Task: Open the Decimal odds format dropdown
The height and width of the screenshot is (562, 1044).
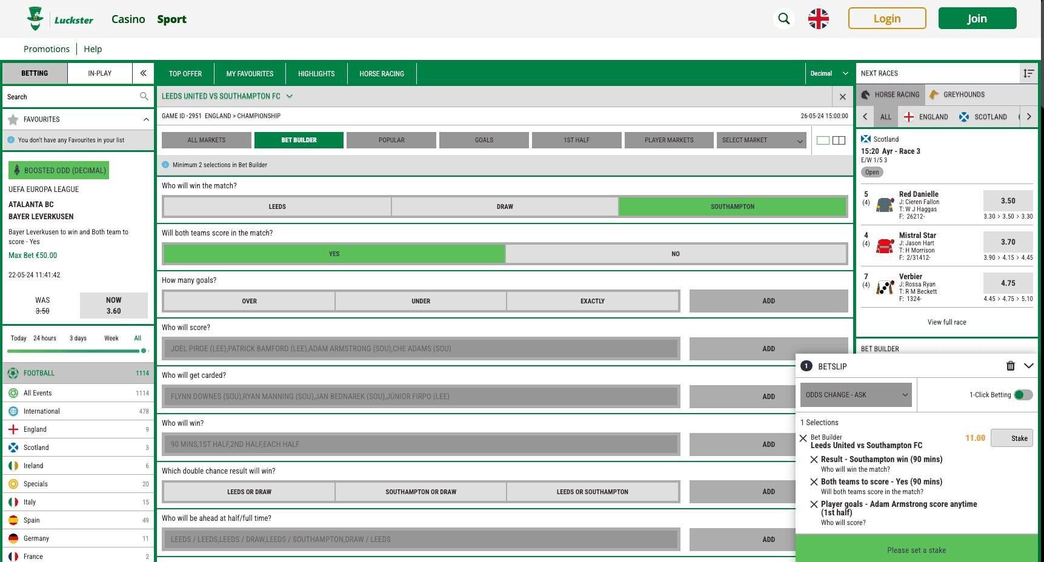Action: point(828,73)
